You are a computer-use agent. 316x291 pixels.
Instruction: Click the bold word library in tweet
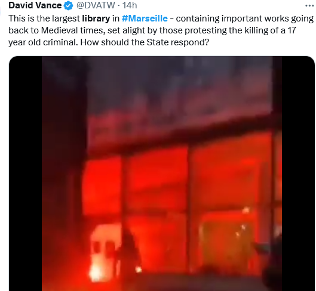coord(96,18)
